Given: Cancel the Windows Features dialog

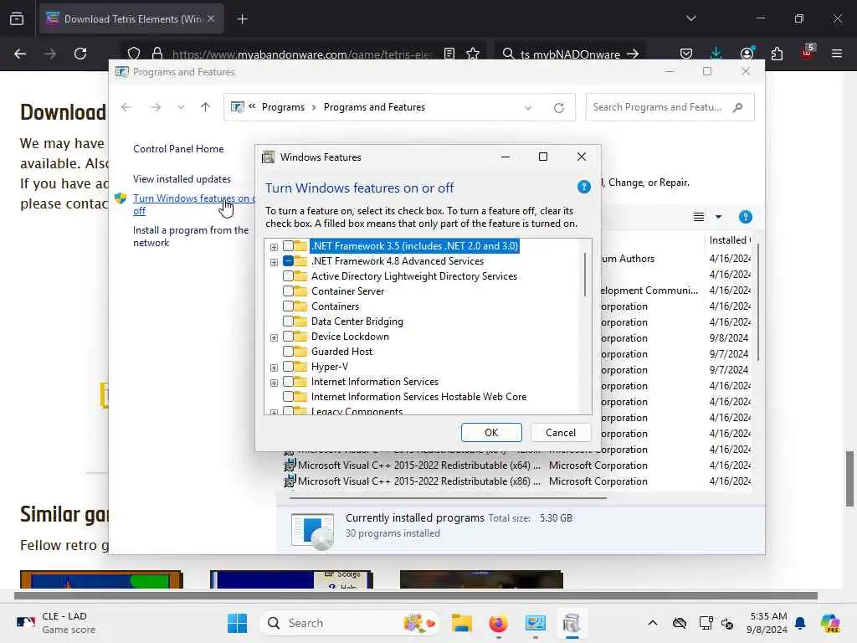Looking at the screenshot, I should (x=560, y=433).
